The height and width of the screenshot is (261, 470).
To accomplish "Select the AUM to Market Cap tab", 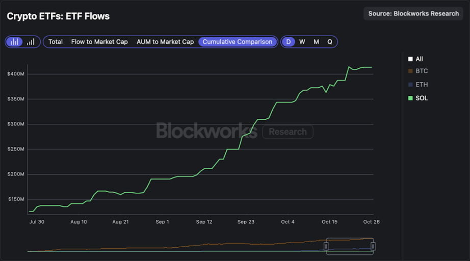I will [165, 42].
